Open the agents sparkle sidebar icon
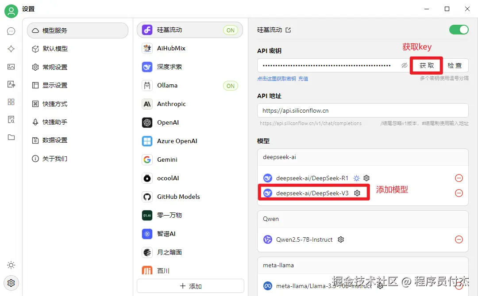478x296 pixels. click(11, 49)
